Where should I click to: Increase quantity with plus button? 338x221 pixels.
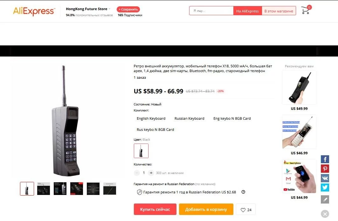(151, 173)
